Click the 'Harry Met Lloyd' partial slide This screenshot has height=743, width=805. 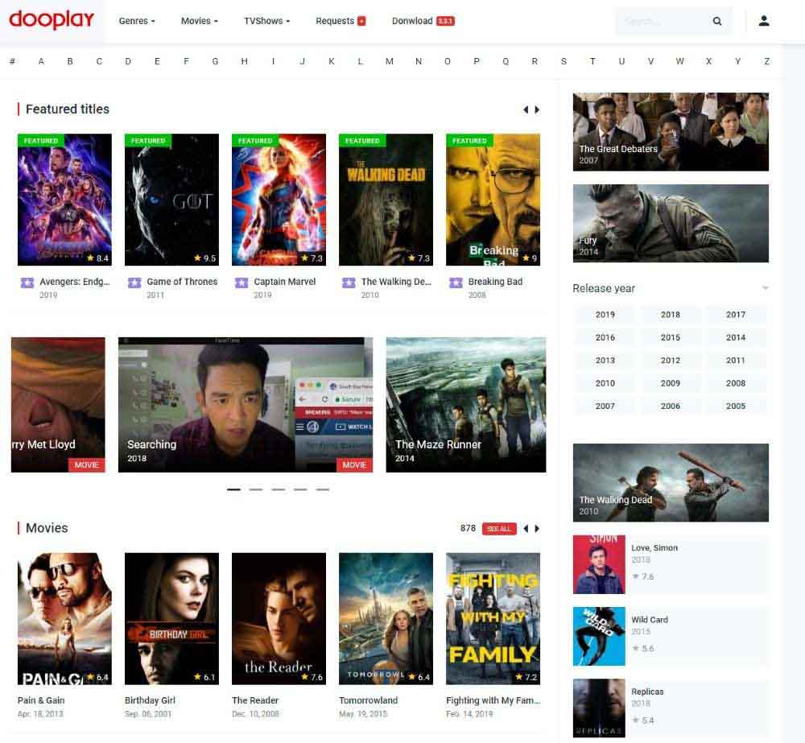click(x=58, y=405)
